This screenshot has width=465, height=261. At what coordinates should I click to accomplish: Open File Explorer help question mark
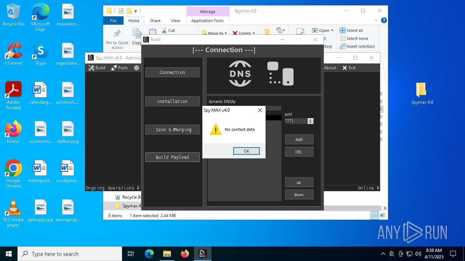point(384,21)
